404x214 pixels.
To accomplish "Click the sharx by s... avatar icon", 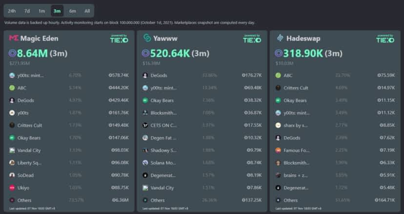I will point(278,125).
